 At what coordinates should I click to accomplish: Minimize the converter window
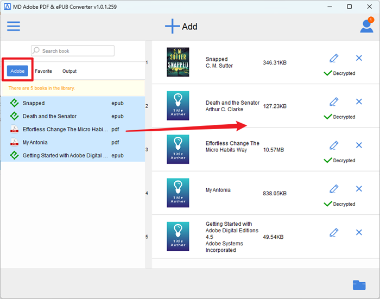(330, 7)
